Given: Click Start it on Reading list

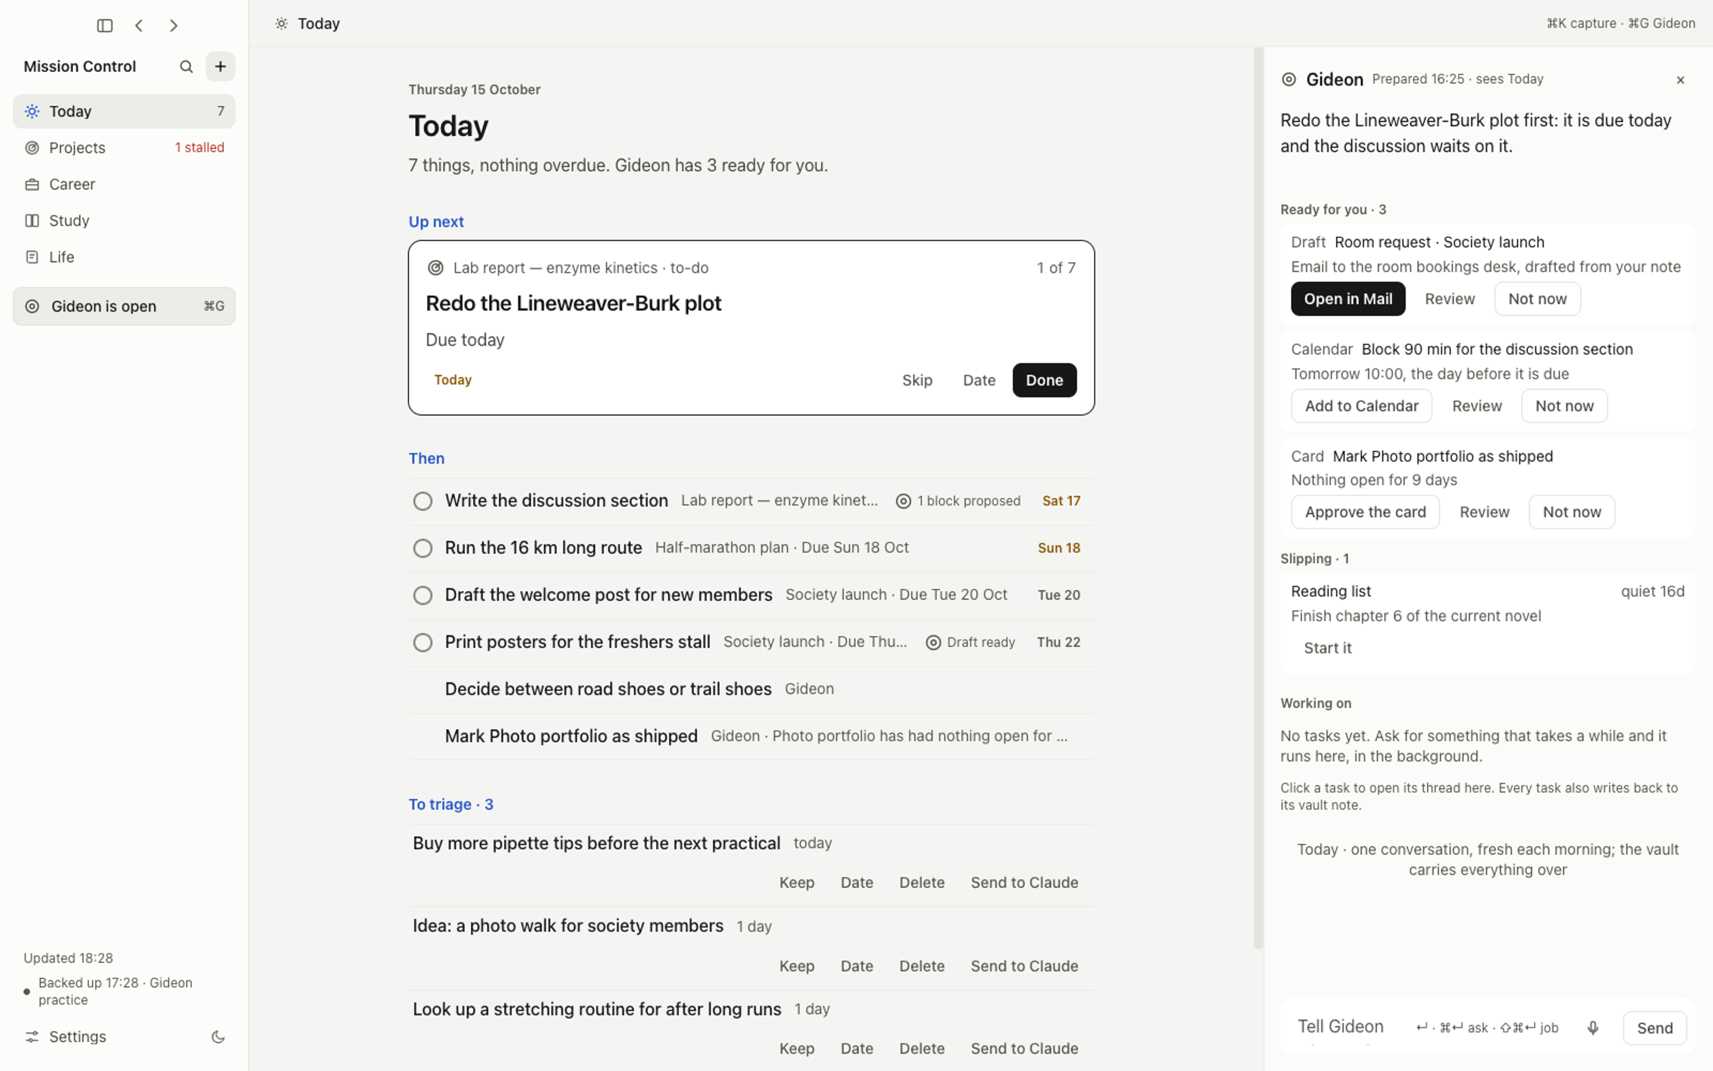Looking at the screenshot, I should pyautogui.click(x=1327, y=648).
